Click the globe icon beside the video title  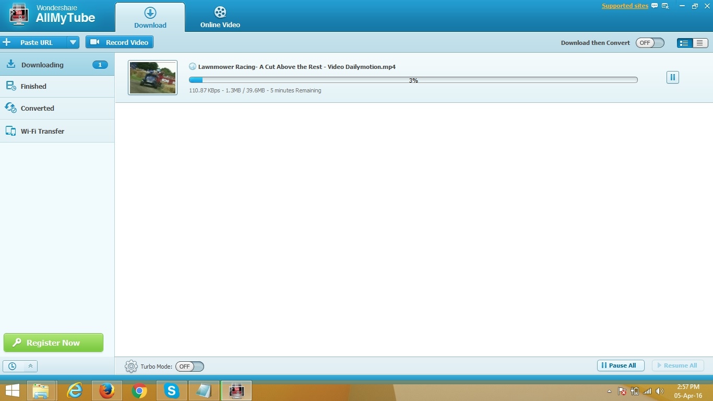tap(193, 67)
